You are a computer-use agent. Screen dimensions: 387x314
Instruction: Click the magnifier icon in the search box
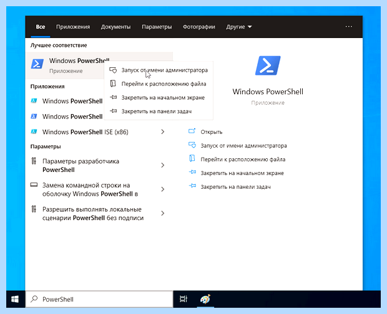(x=34, y=299)
